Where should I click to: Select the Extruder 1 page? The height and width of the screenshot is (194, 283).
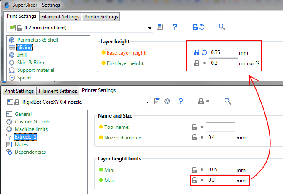pos(26,137)
